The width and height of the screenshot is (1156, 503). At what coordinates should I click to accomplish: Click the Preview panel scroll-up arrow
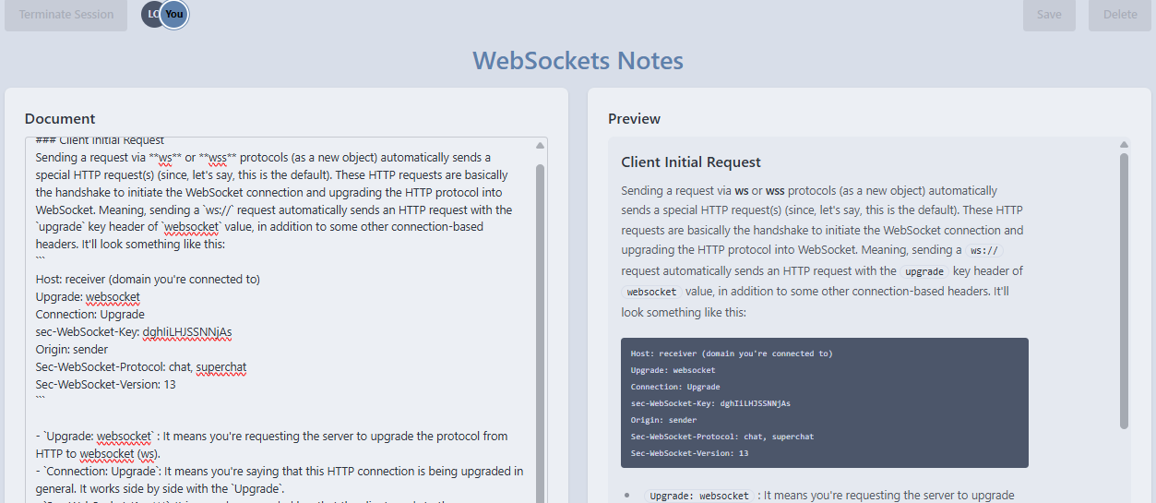[x=1124, y=145]
